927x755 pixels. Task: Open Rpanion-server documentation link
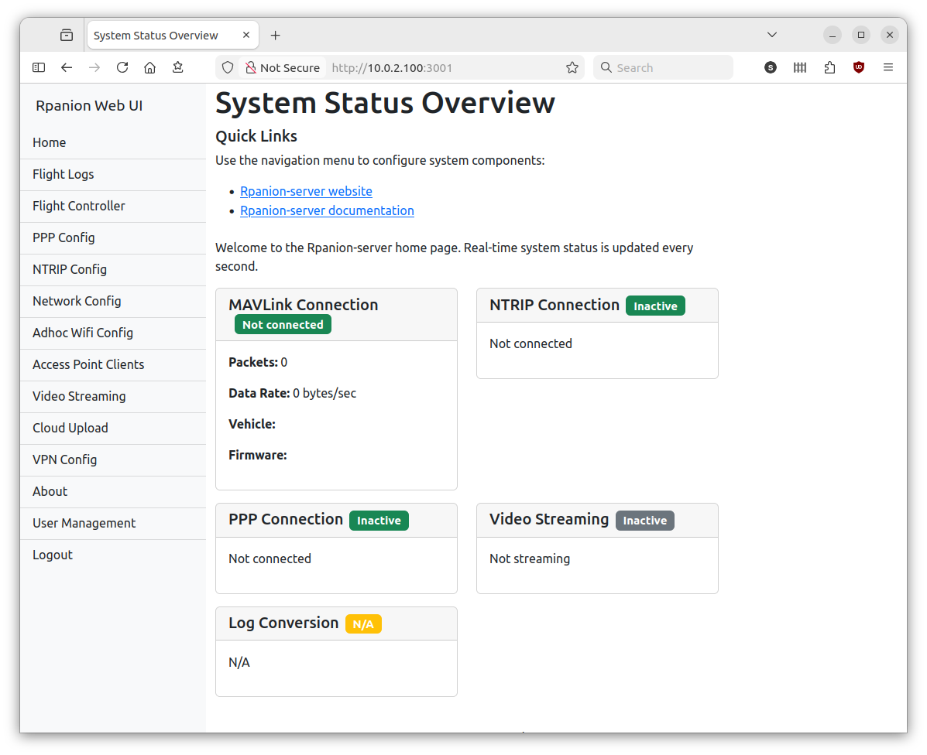coord(327,210)
